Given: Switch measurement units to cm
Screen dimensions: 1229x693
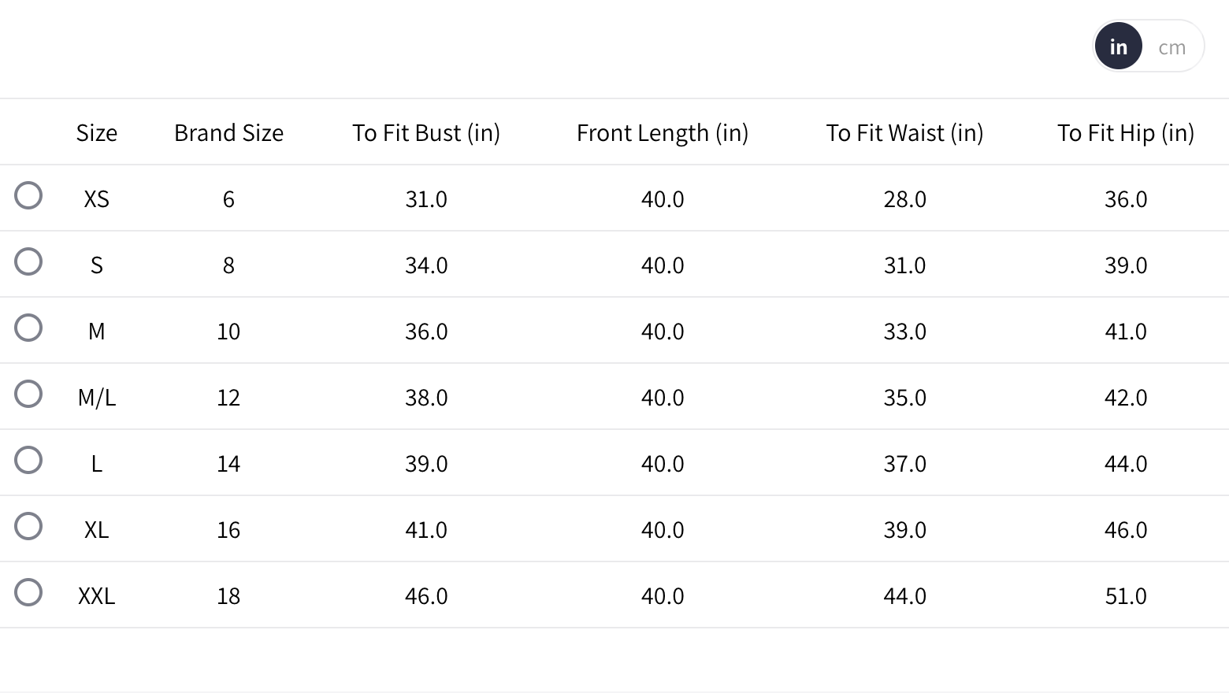Looking at the screenshot, I should 1171,47.
